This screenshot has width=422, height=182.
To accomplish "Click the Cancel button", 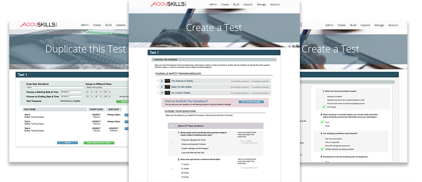I will [x=67, y=143].
